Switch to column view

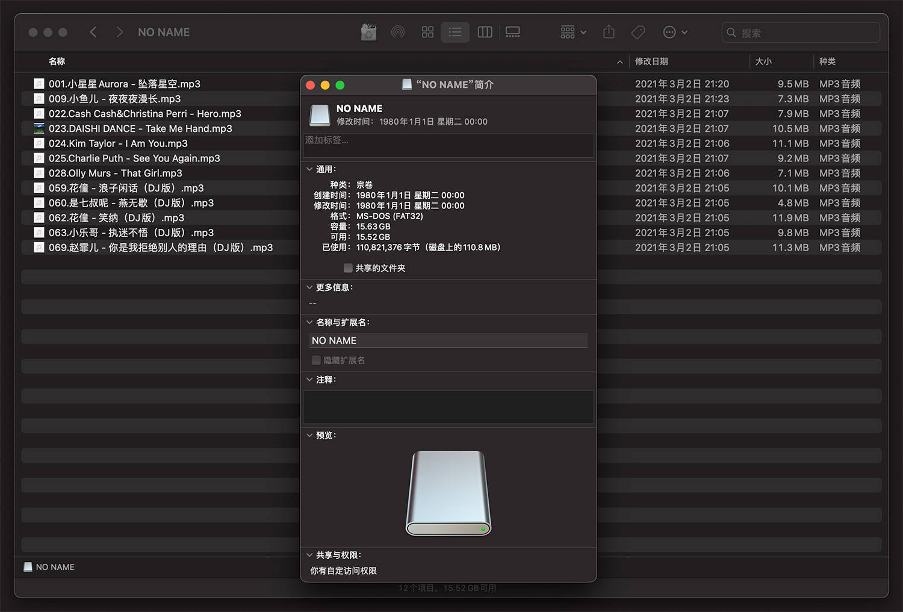(x=485, y=33)
